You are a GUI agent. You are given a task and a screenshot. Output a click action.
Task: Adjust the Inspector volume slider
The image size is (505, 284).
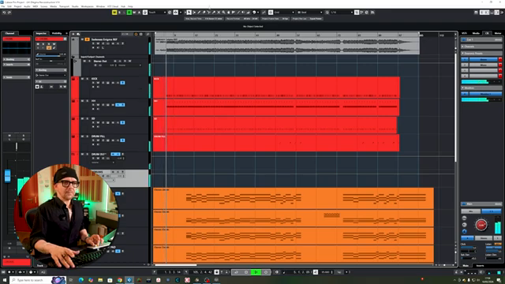point(50,55)
